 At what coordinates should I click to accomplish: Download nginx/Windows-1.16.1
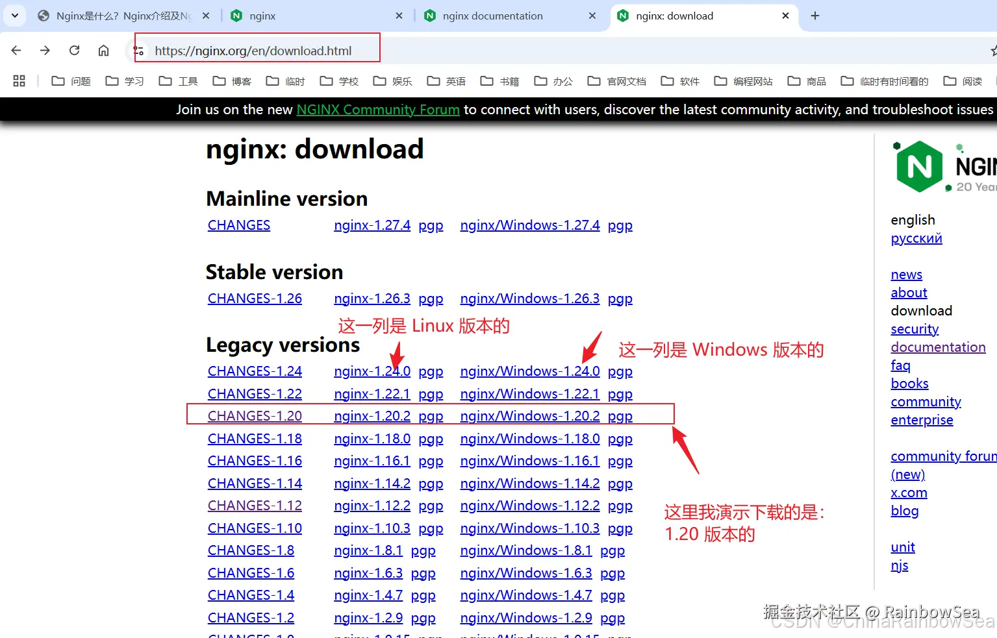(x=530, y=461)
